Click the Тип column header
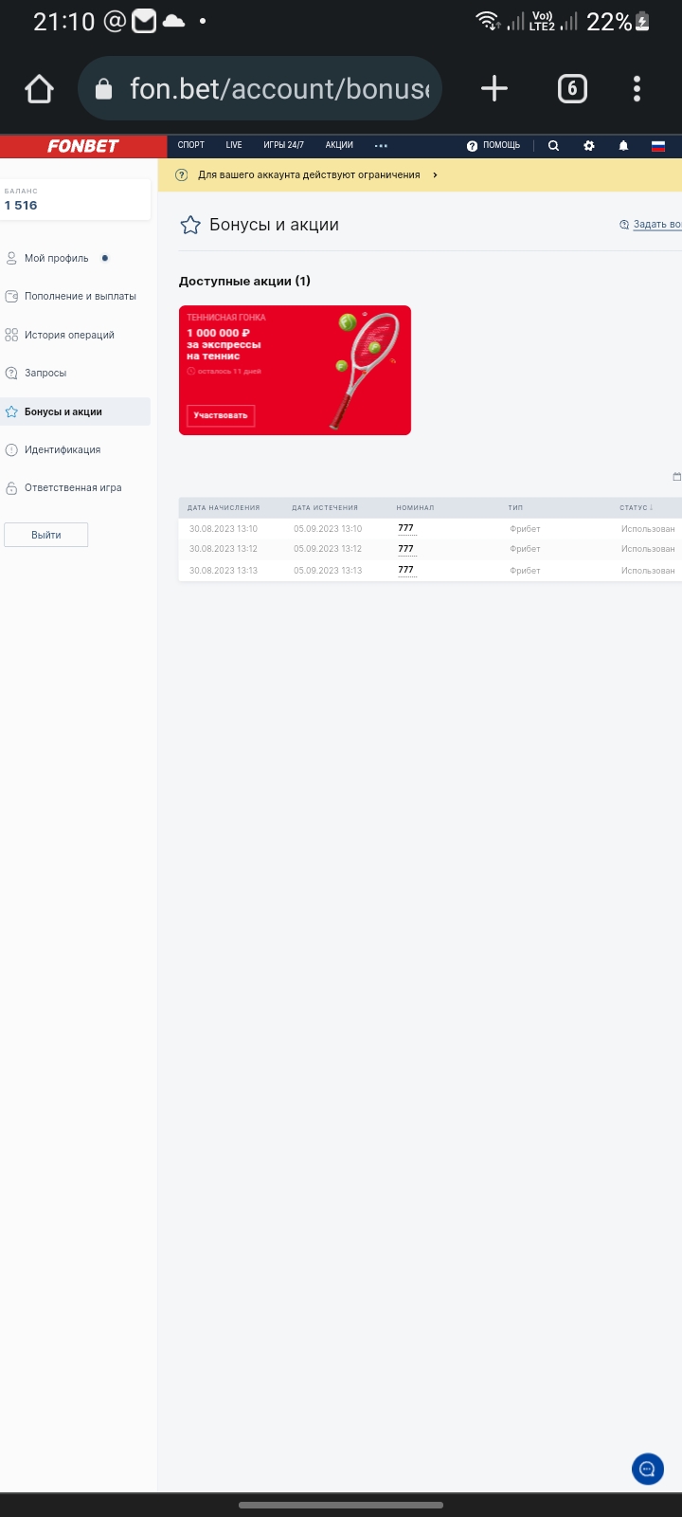The height and width of the screenshot is (1517, 682). 515,508
